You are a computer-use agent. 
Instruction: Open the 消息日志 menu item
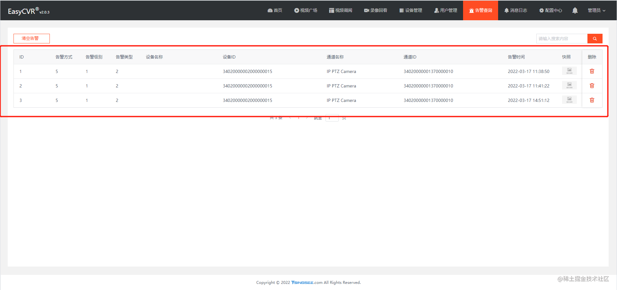click(516, 10)
